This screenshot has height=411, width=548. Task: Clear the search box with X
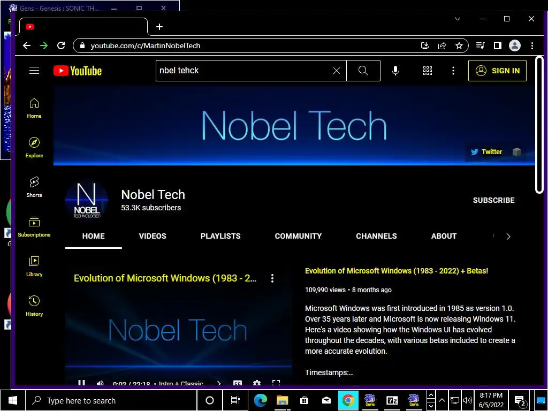(337, 71)
